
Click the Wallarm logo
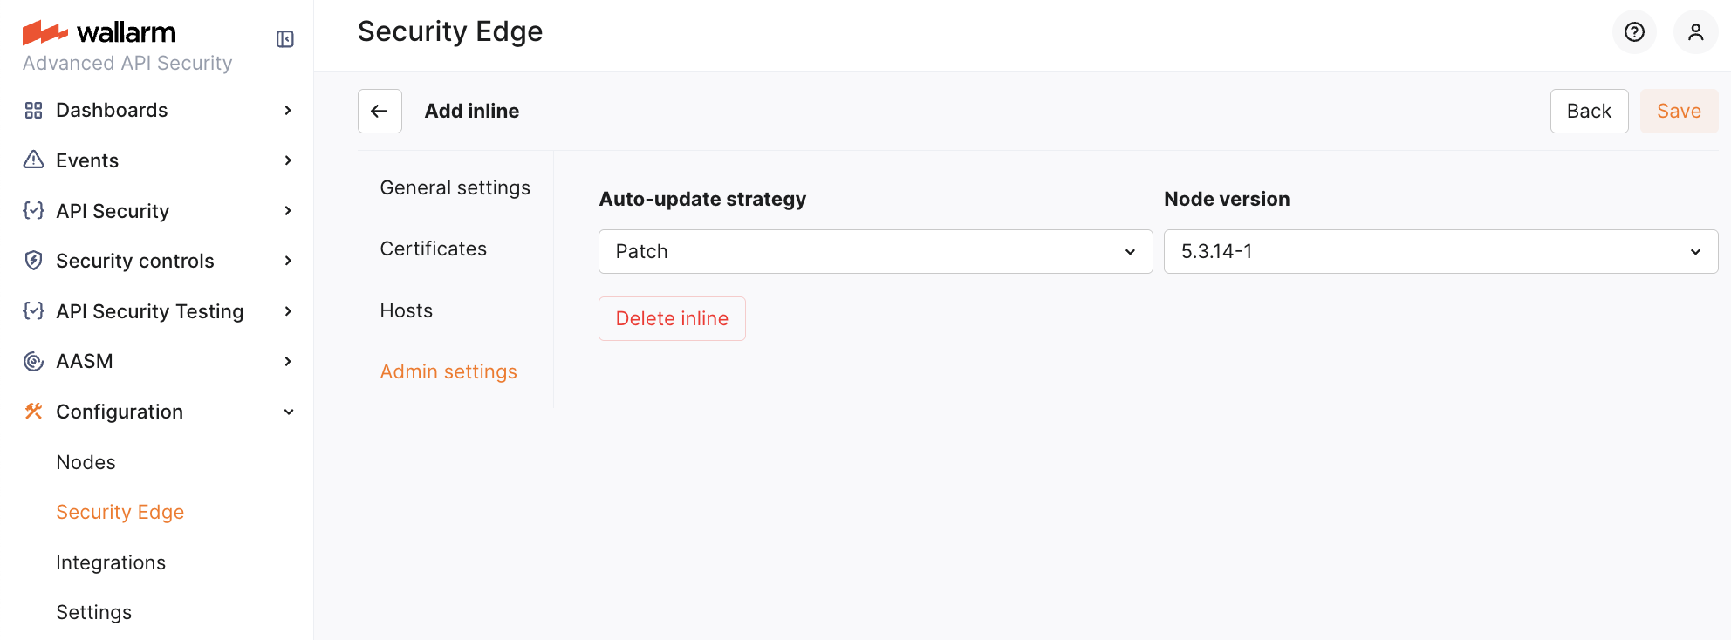coord(99,33)
